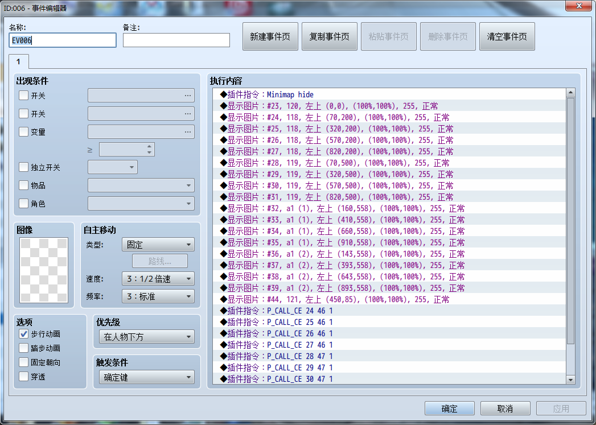This screenshot has width=596, height=425.
Task: Open the movement 类型 dropdown showing 固定
Action: (x=158, y=244)
